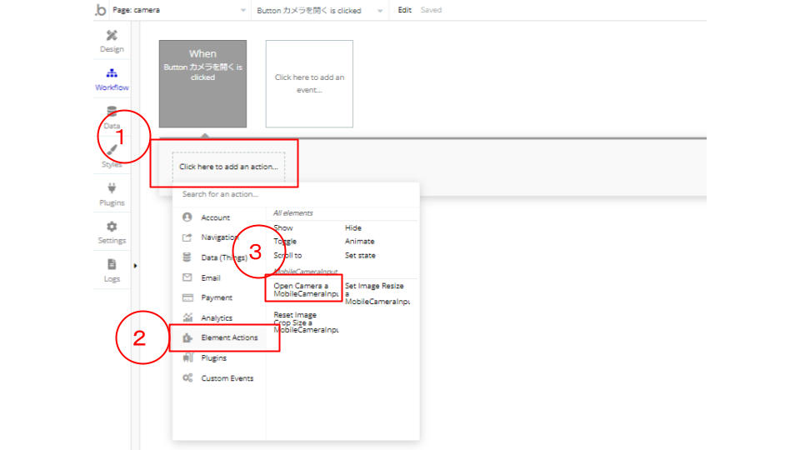Click the All elements section header
800x450 pixels.
(x=292, y=213)
